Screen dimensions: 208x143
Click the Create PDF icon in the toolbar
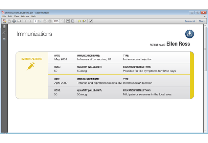(4, 21)
